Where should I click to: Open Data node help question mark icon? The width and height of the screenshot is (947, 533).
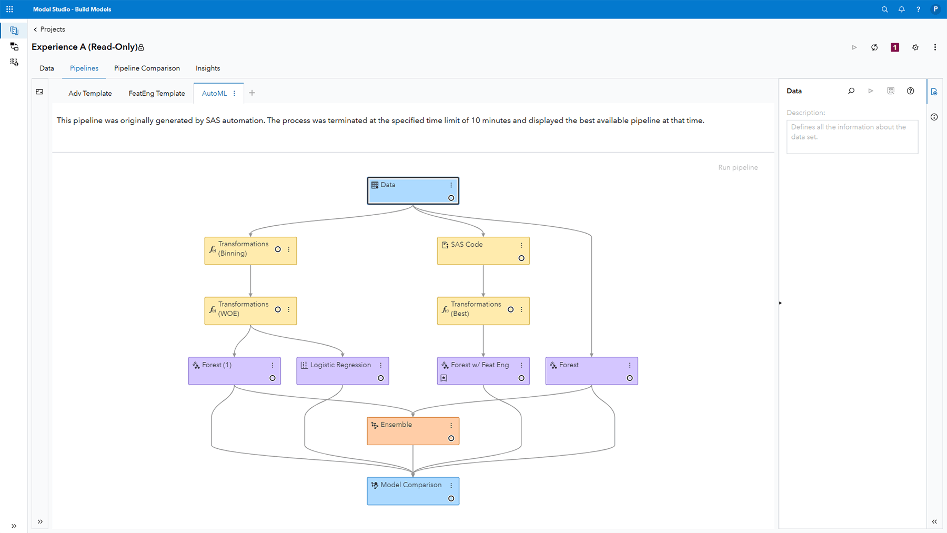point(911,90)
